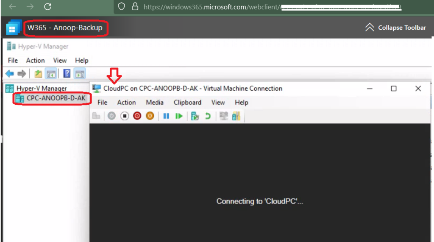434x242 pixels.
Task: Click the VM Connection title bar icon
Action: (x=96, y=88)
